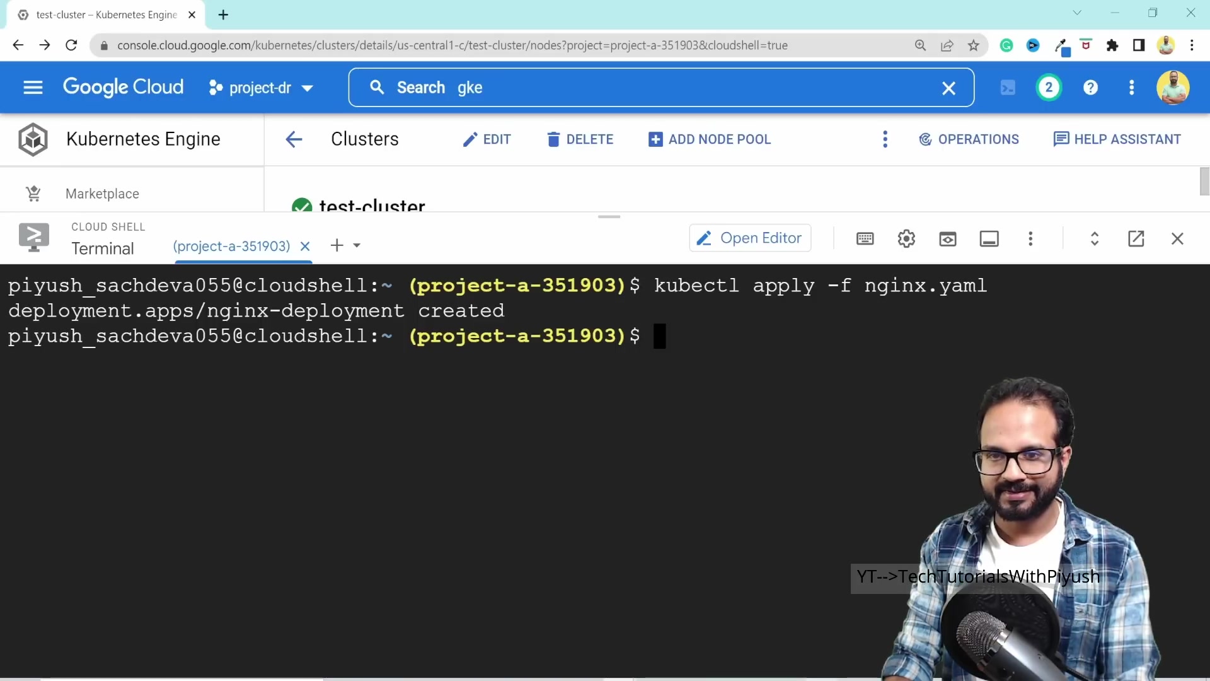This screenshot has width=1210, height=681.
Task: Click the browser address bar URL
Action: (452, 45)
